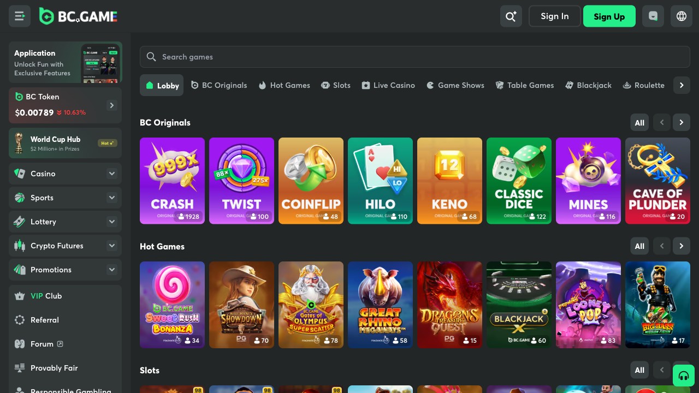The height and width of the screenshot is (393, 699).
Task: Open the Cave of Plunder thumbnail
Action: (x=657, y=181)
